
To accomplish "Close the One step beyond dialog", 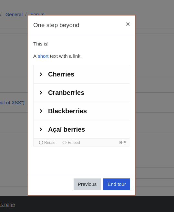I will coord(128,24).
